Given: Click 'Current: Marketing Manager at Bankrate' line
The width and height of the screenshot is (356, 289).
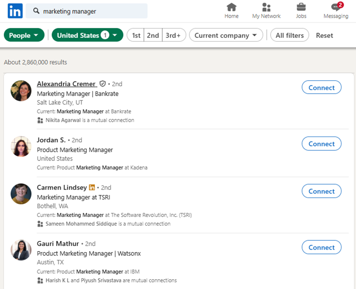Looking at the screenshot, I should (84, 111).
